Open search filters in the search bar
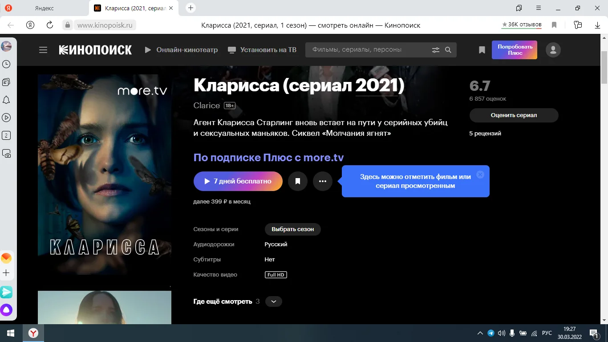Viewport: 608px width, 342px height. click(x=435, y=50)
